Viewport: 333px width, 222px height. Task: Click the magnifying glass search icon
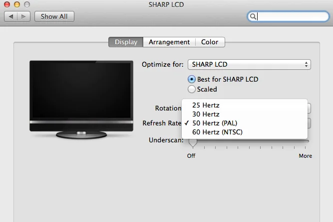pyautogui.click(x=253, y=16)
